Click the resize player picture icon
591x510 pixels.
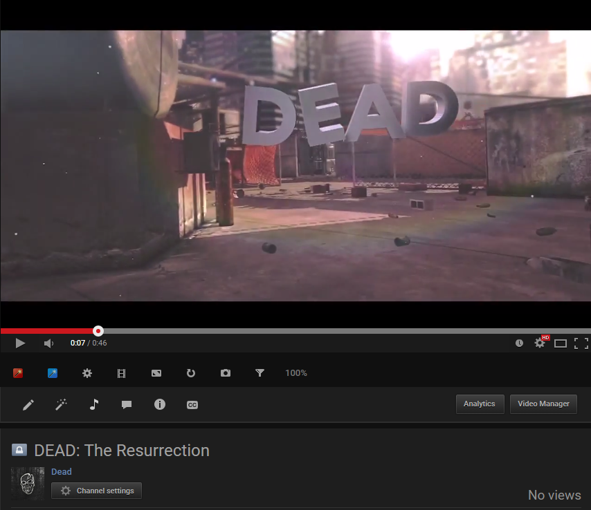(x=156, y=373)
